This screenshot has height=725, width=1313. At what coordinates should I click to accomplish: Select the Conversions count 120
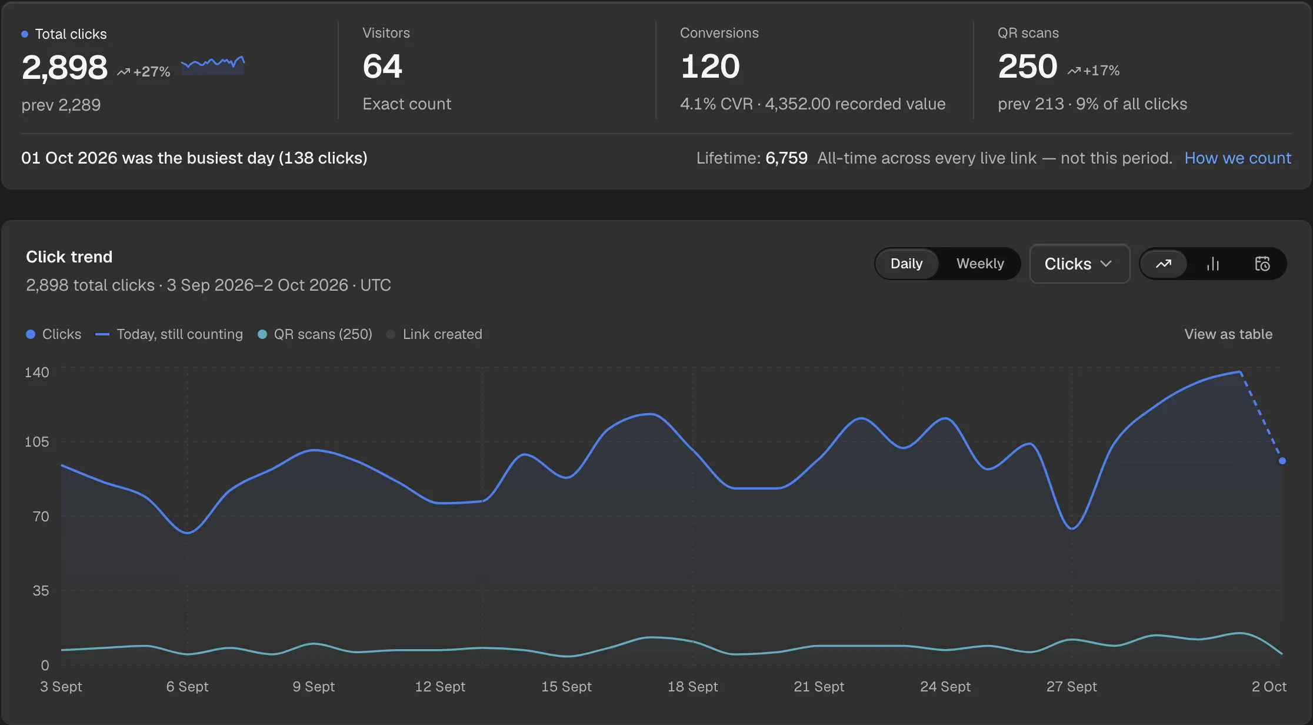point(710,66)
